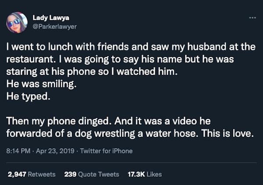Image resolution: width=263 pixels, height=185 pixels.
Task: Click Lady Lawya's profile avatar picture
Action: pos(17,22)
